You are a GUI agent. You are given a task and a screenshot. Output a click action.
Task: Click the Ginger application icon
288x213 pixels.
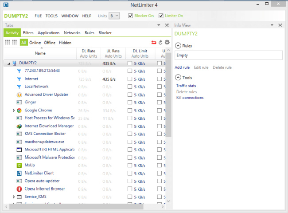[19, 102]
